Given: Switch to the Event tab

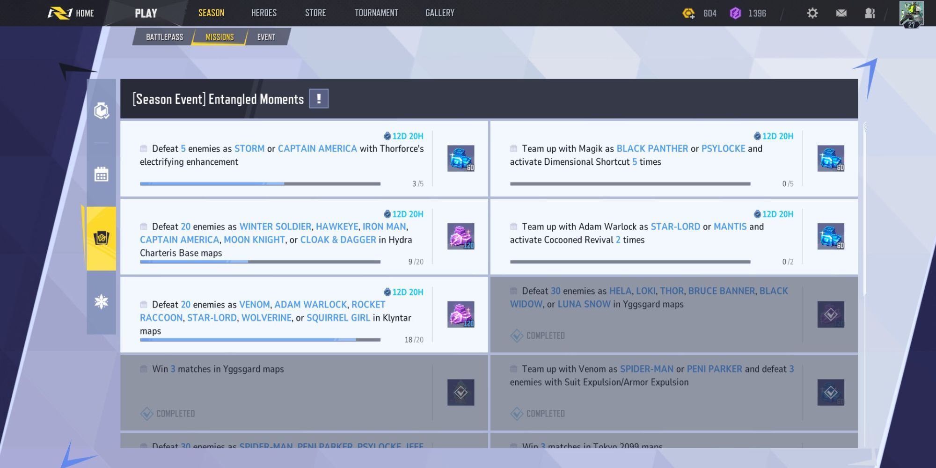Looking at the screenshot, I should tap(266, 37).
